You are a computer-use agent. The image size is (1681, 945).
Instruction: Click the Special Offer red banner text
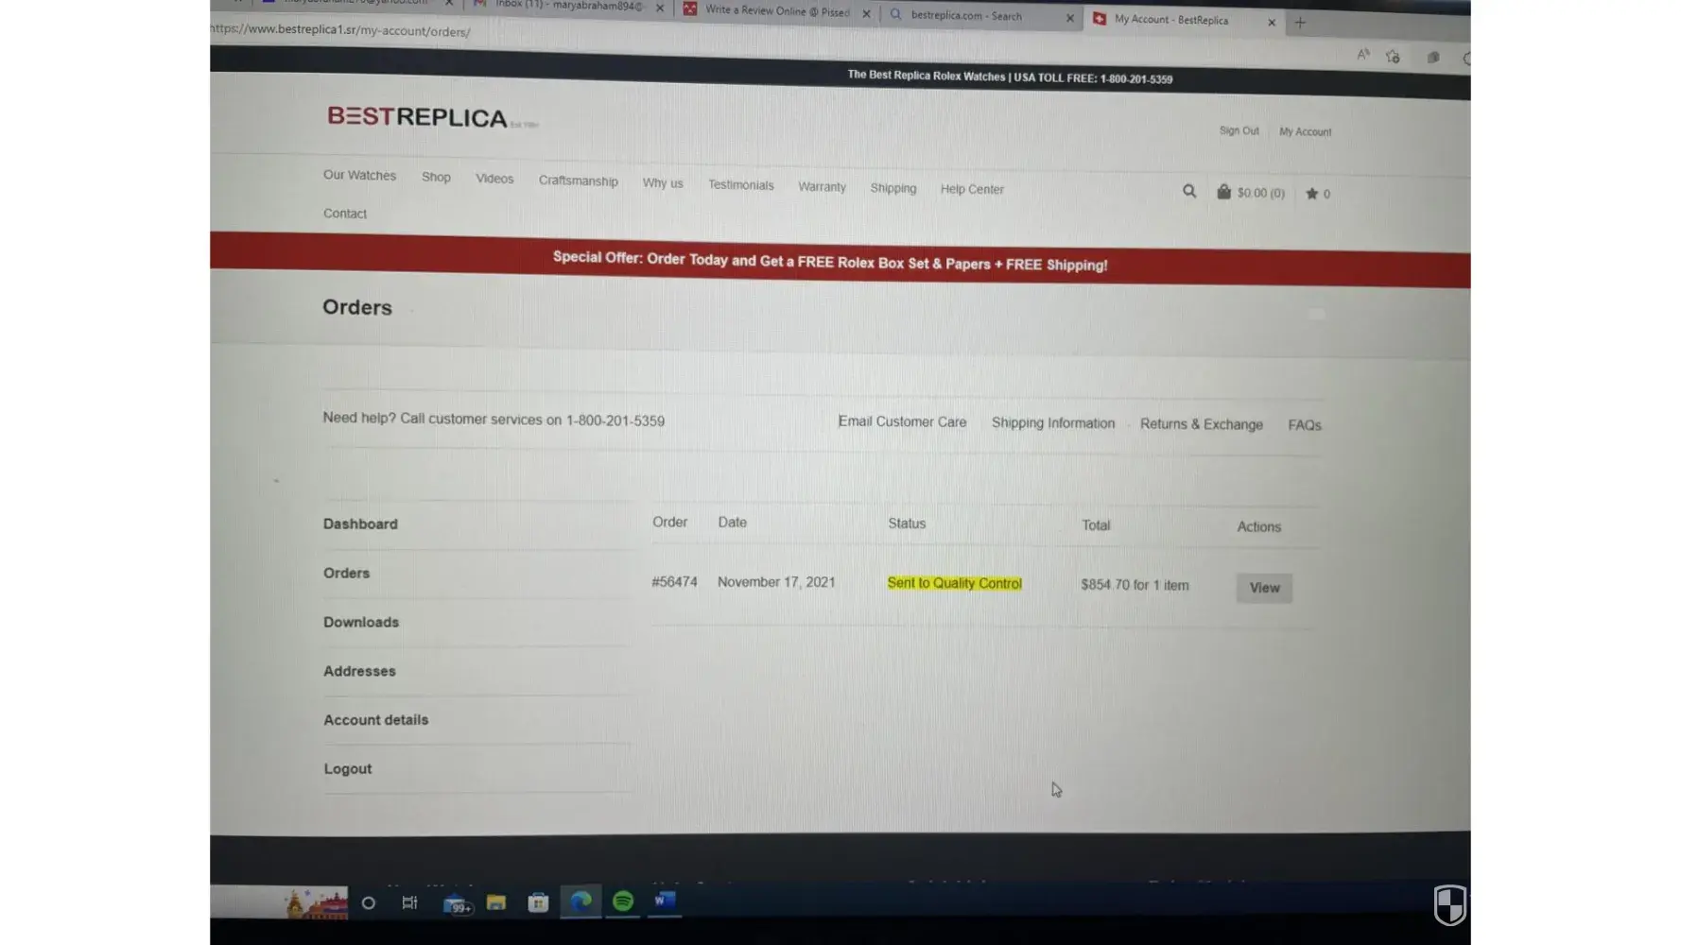830,261
